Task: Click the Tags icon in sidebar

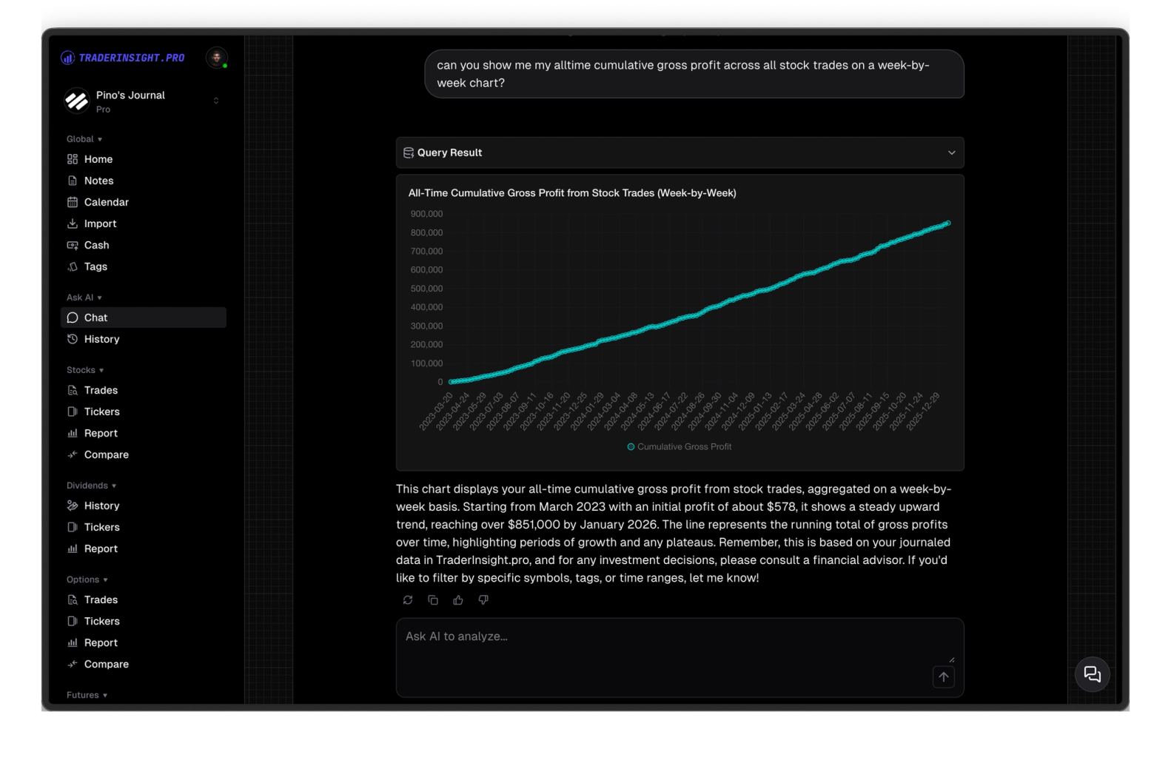Action: [x=73, y=266]
